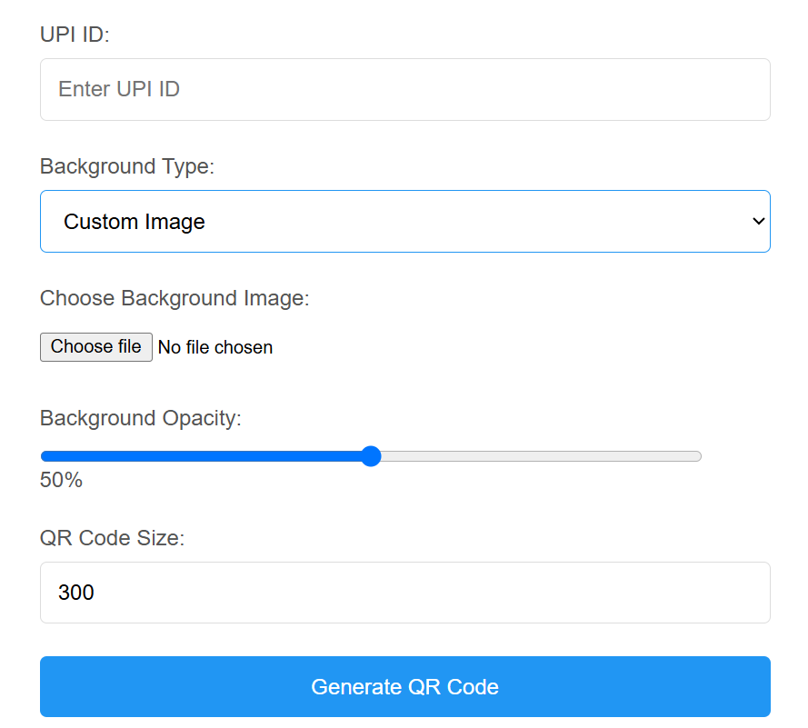
Task: Click the chevron arrow on Custom Image select
Action: click(758, 222)
